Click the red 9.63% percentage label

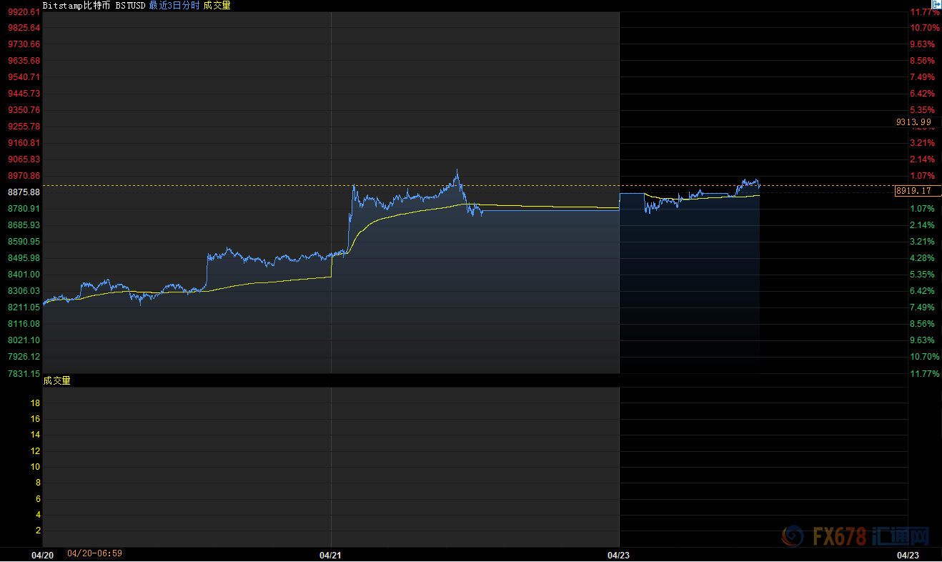click(x=923, y=44)
